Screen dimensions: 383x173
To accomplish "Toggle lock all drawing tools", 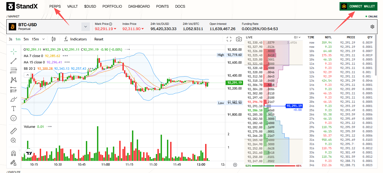I will pos(14,163).
